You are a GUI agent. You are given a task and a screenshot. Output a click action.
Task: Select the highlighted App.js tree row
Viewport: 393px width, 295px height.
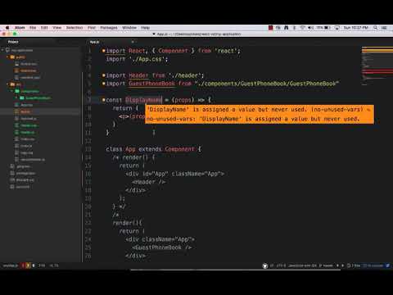[x=41, y=111]
